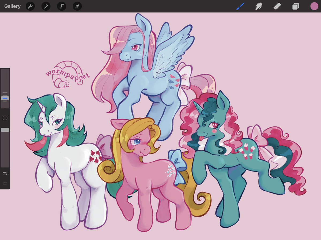This screenshot has height=240, width=321.
Task: Select the Brush tool
Action: 240,6
